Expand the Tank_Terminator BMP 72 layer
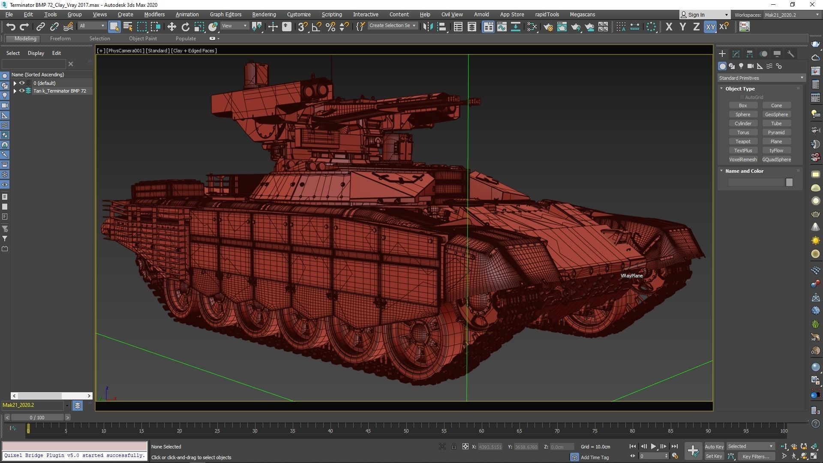Screen dimensions: 823x463 (x=15, y=91)
